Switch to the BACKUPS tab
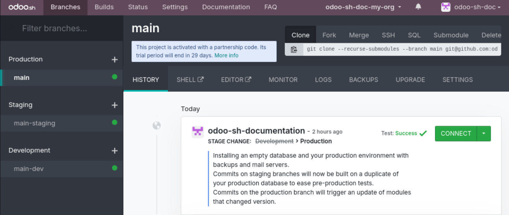 (363, 79)
